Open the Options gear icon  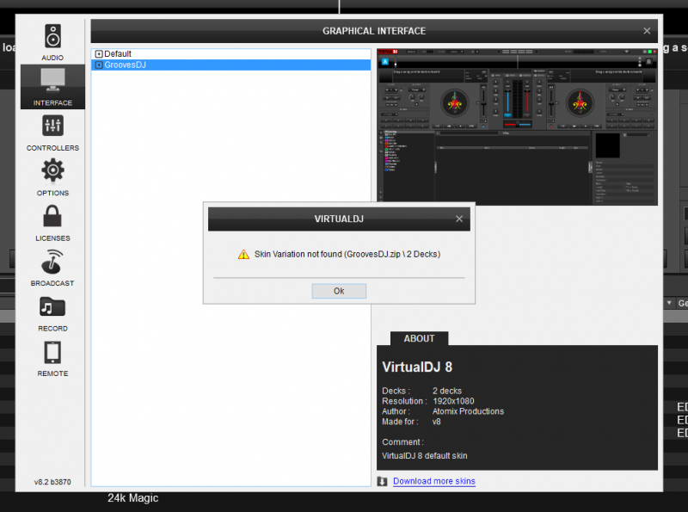52,170
